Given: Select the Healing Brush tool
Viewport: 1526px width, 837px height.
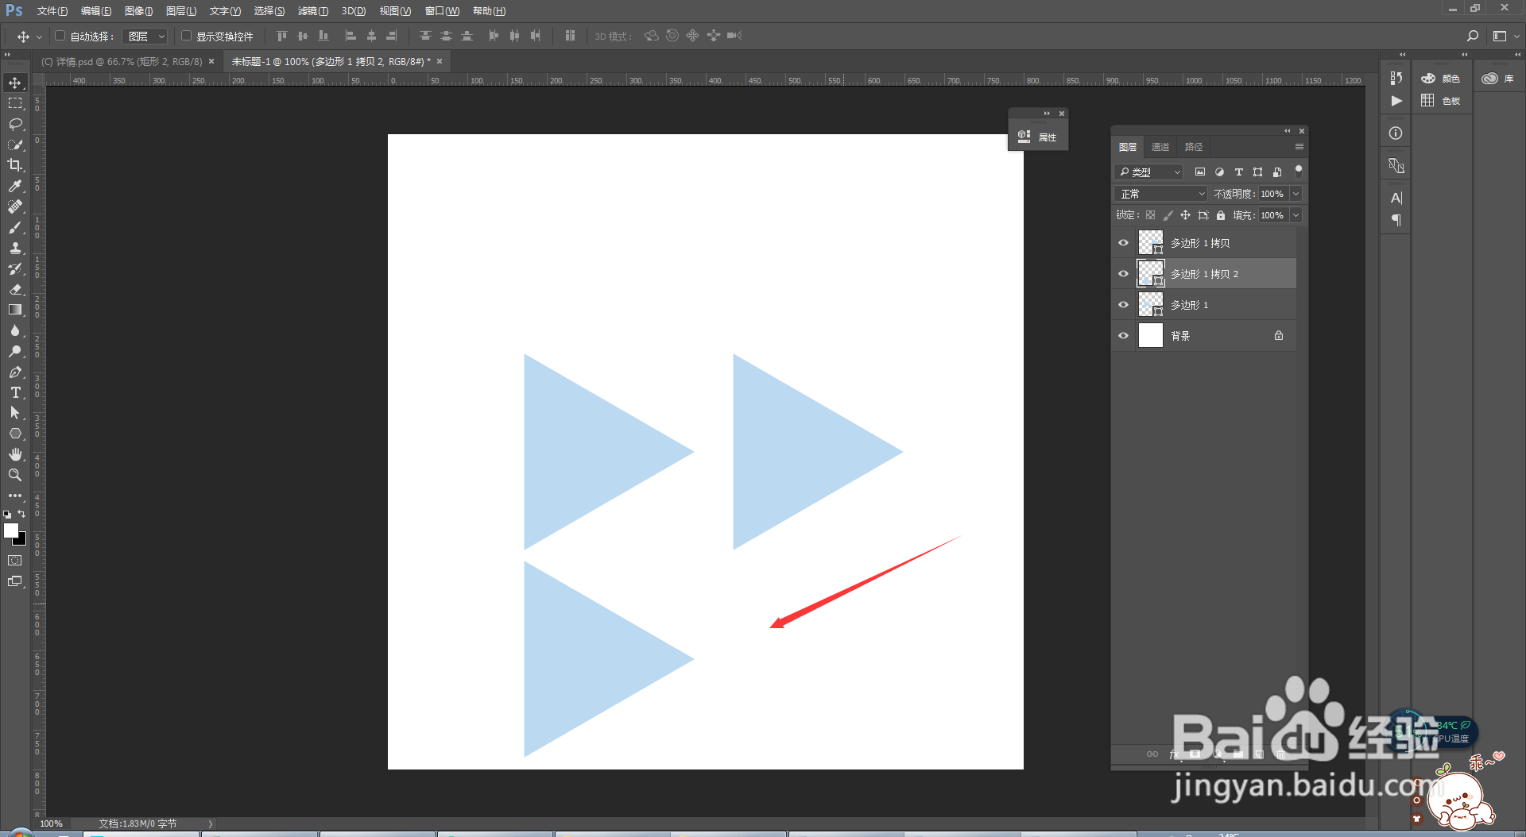Looking at the screenshot, I should 15,206.
